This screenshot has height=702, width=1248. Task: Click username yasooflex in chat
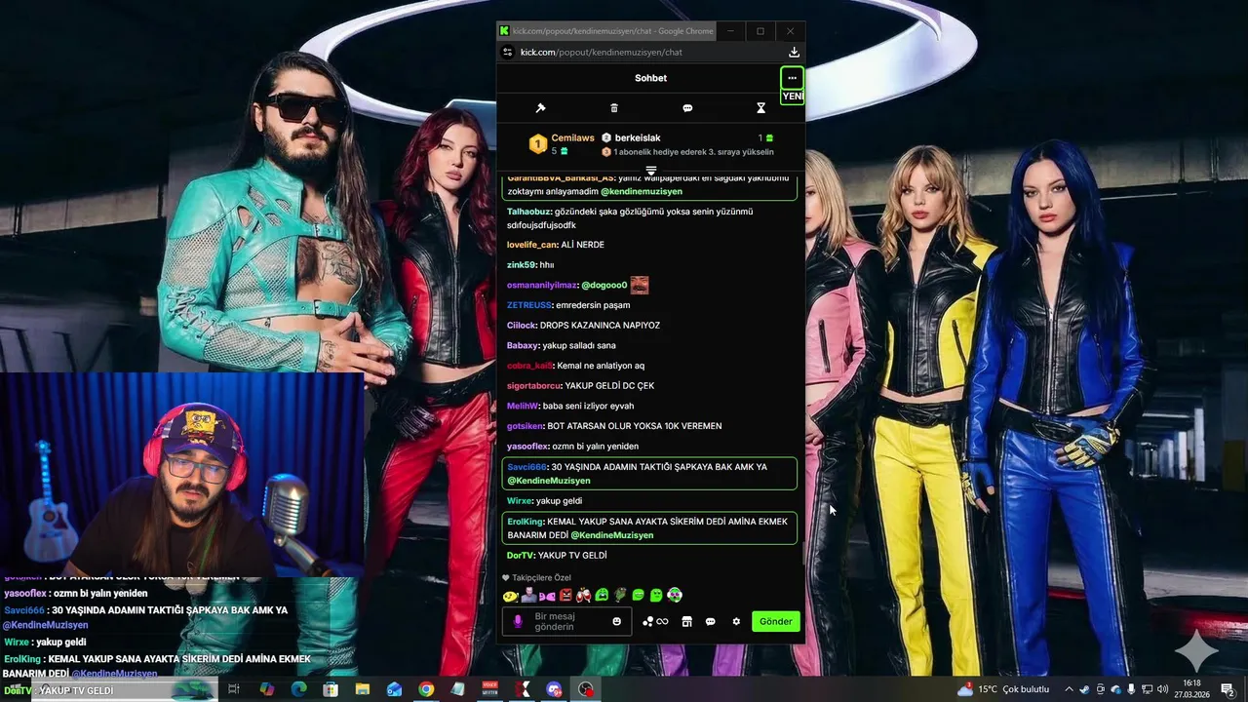tap(528, 447)
